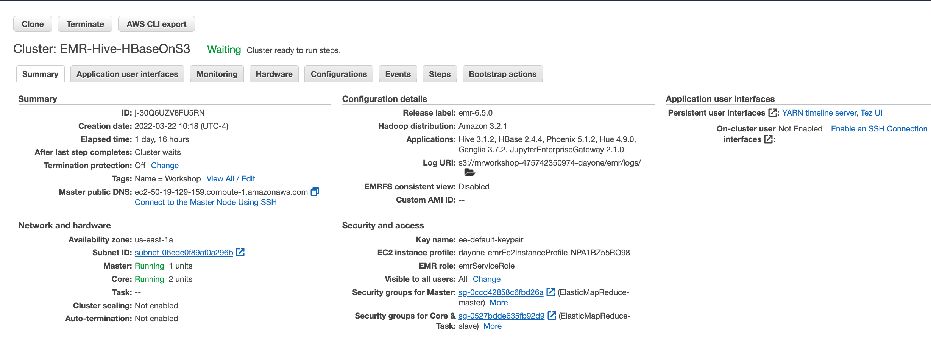Image resolution: width=931 pixels, height=353 pixels.
Task: Terminate the cluster
Action: (85, 24)
